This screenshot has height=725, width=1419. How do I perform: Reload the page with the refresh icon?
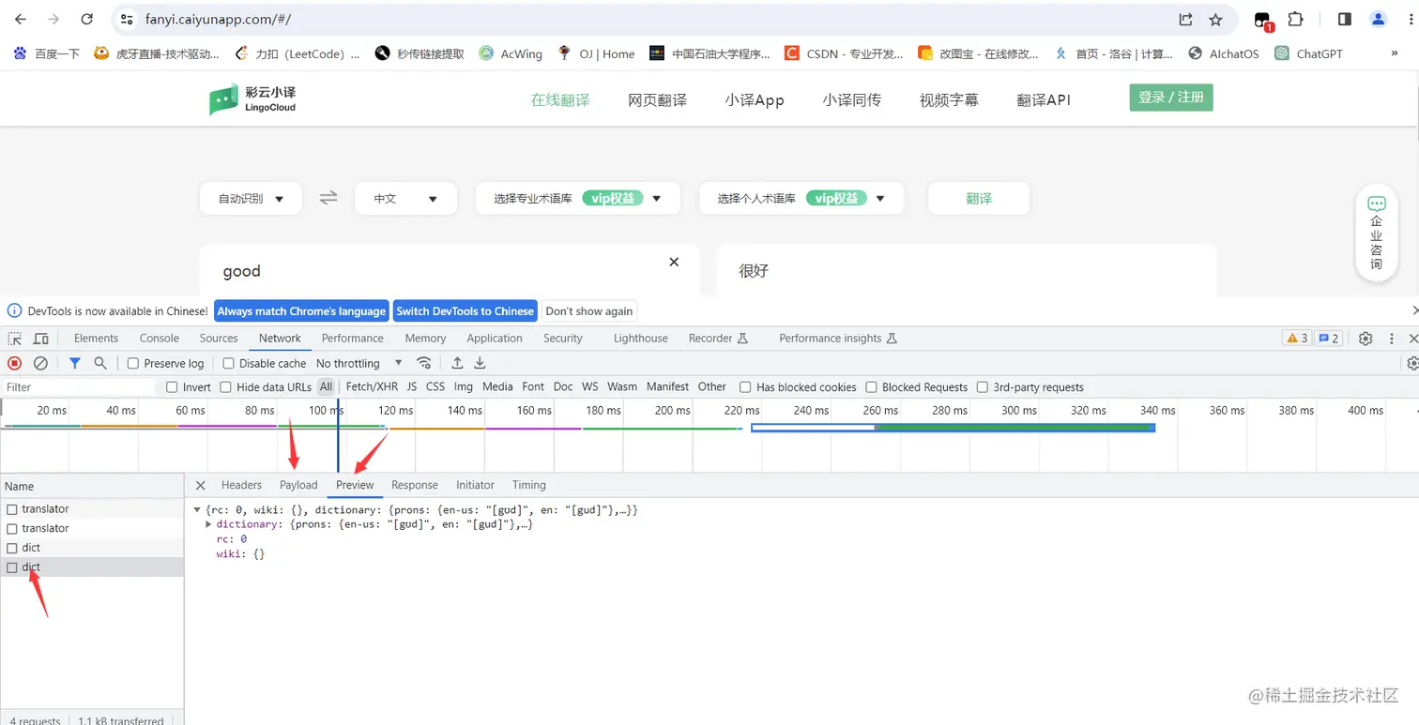(x=86, y=19)
